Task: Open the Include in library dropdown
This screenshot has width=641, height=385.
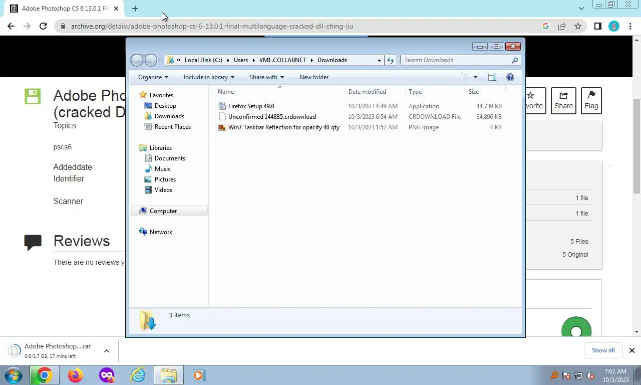Action: pos(209,77)
